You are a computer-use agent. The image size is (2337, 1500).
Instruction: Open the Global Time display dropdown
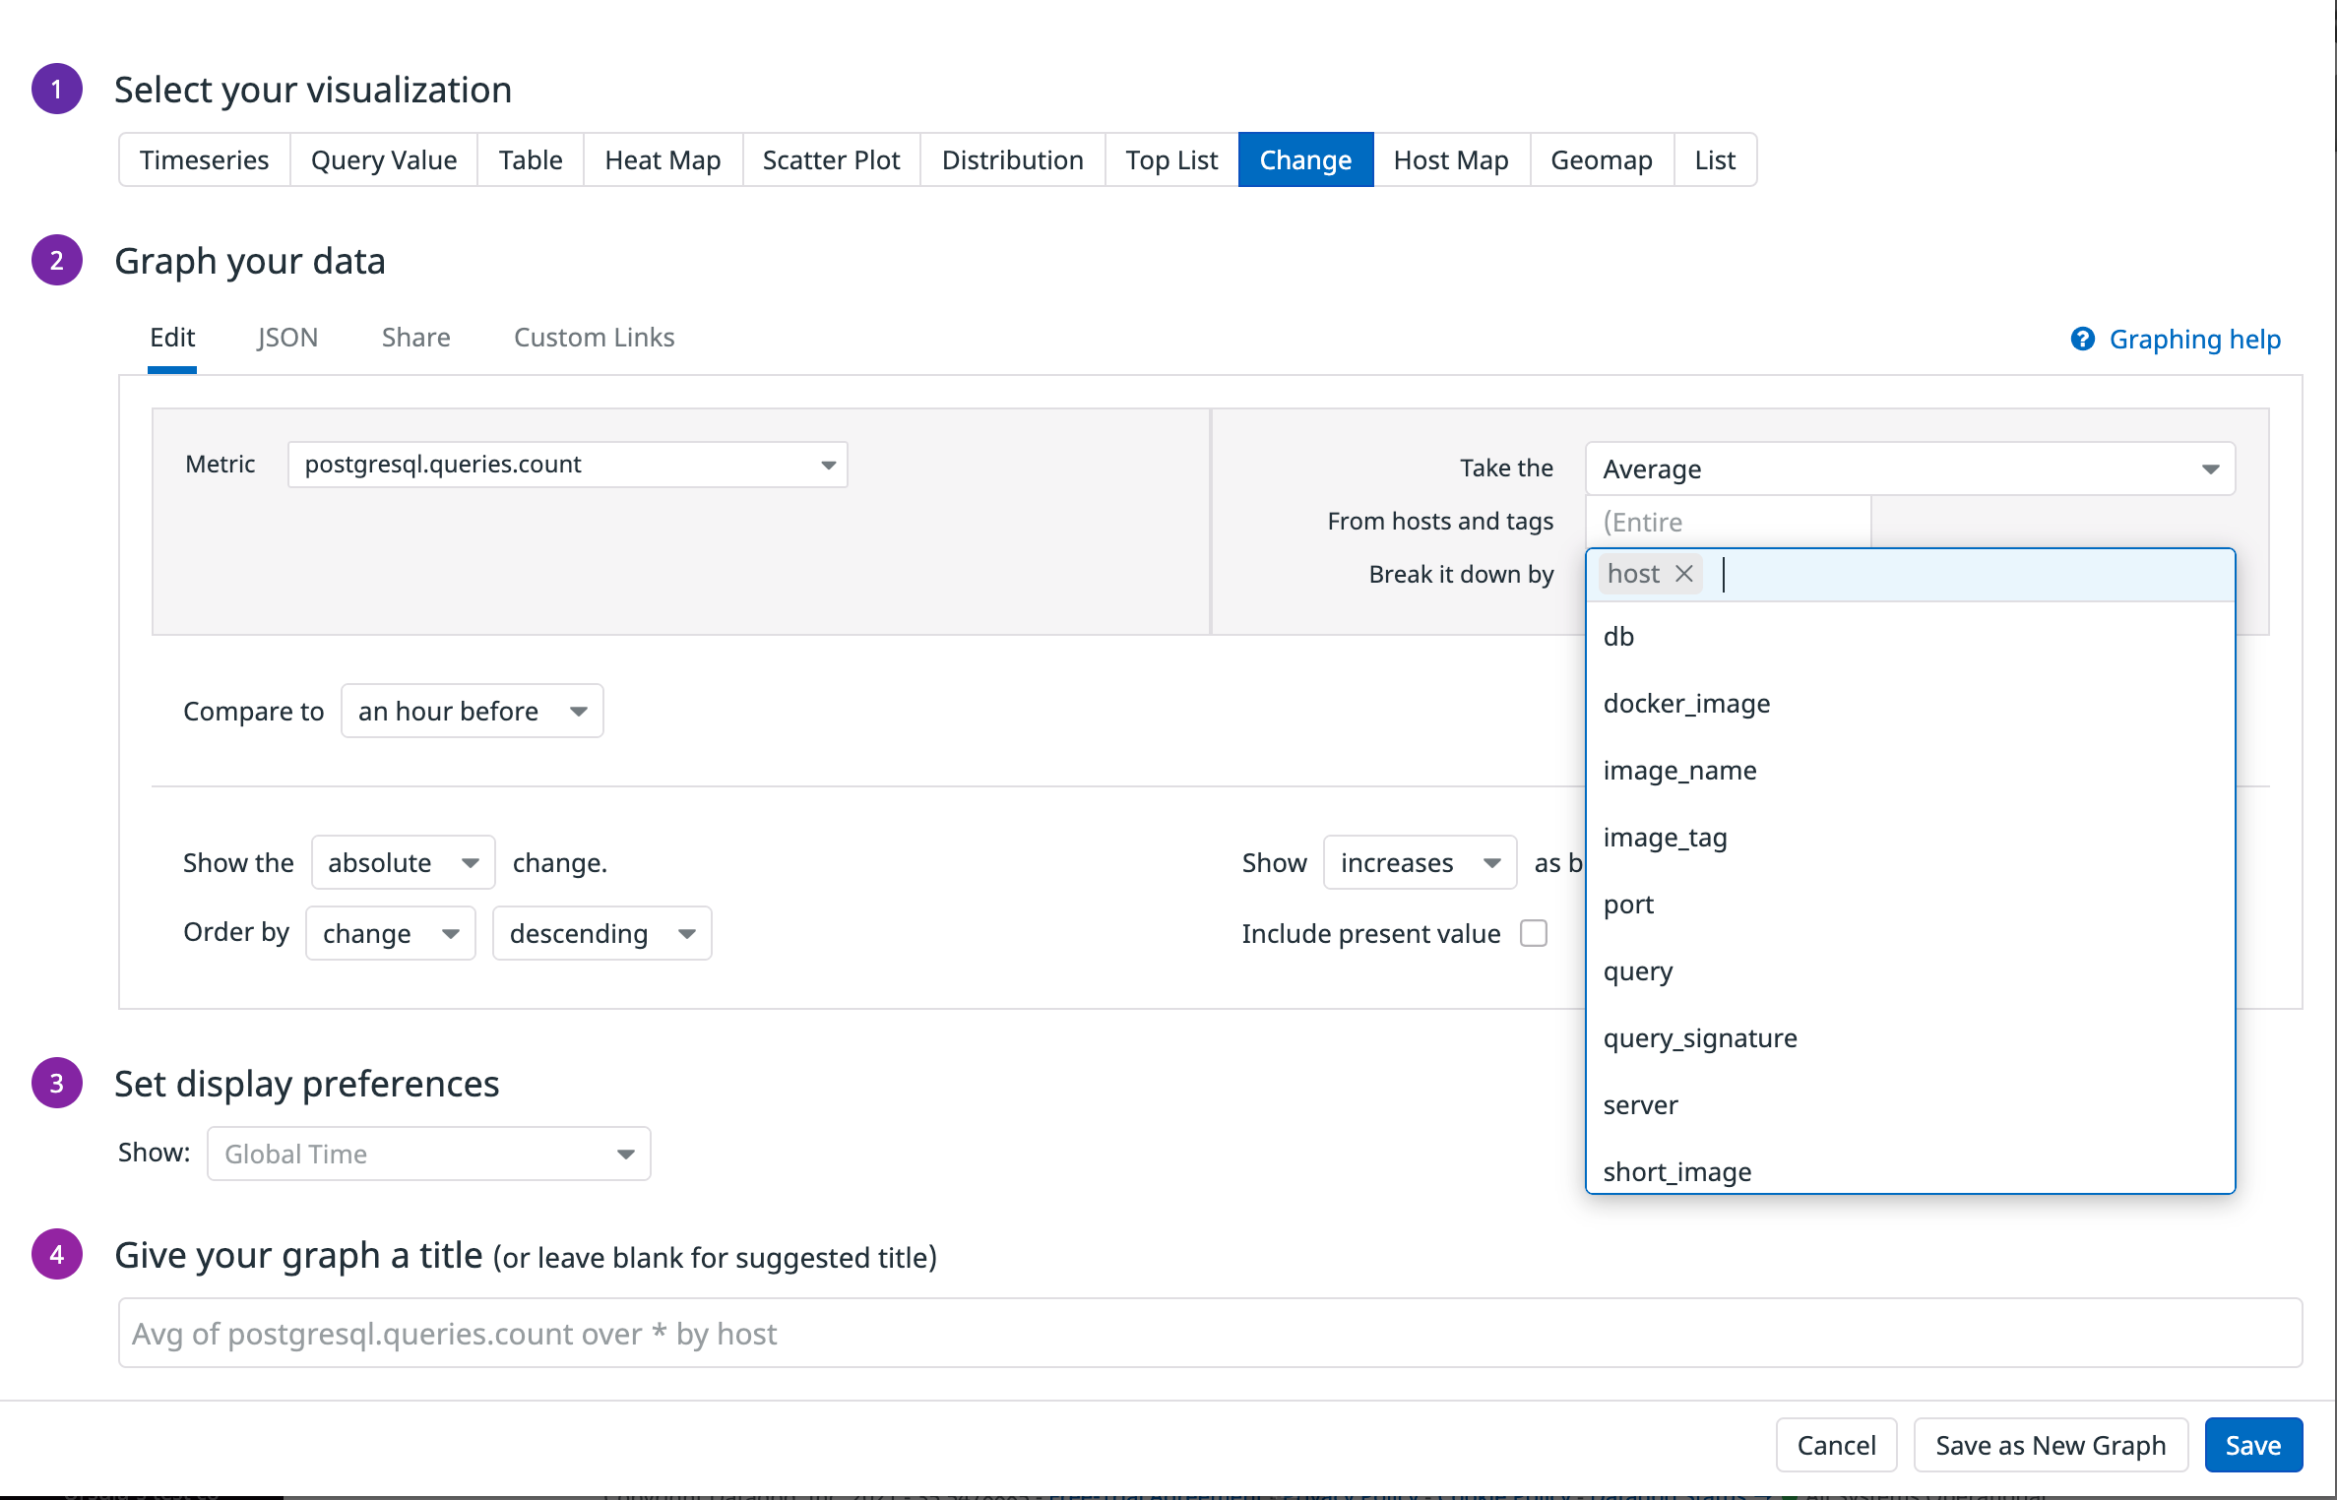tap(428, 1153)
